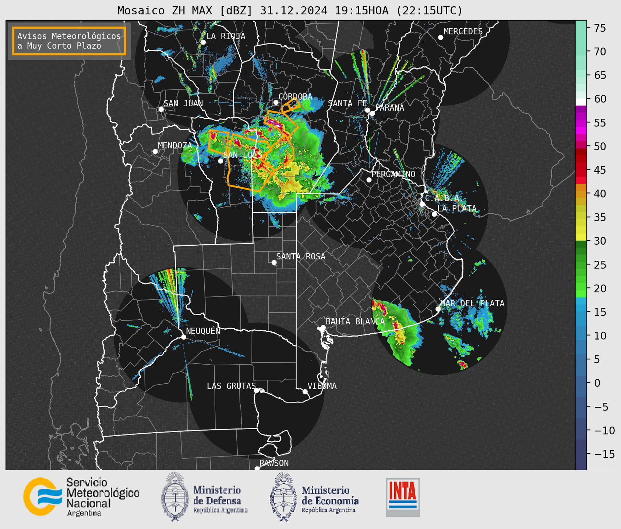621x529 pixels.
Task: Click the INTA logo
Action: [403, 497]
